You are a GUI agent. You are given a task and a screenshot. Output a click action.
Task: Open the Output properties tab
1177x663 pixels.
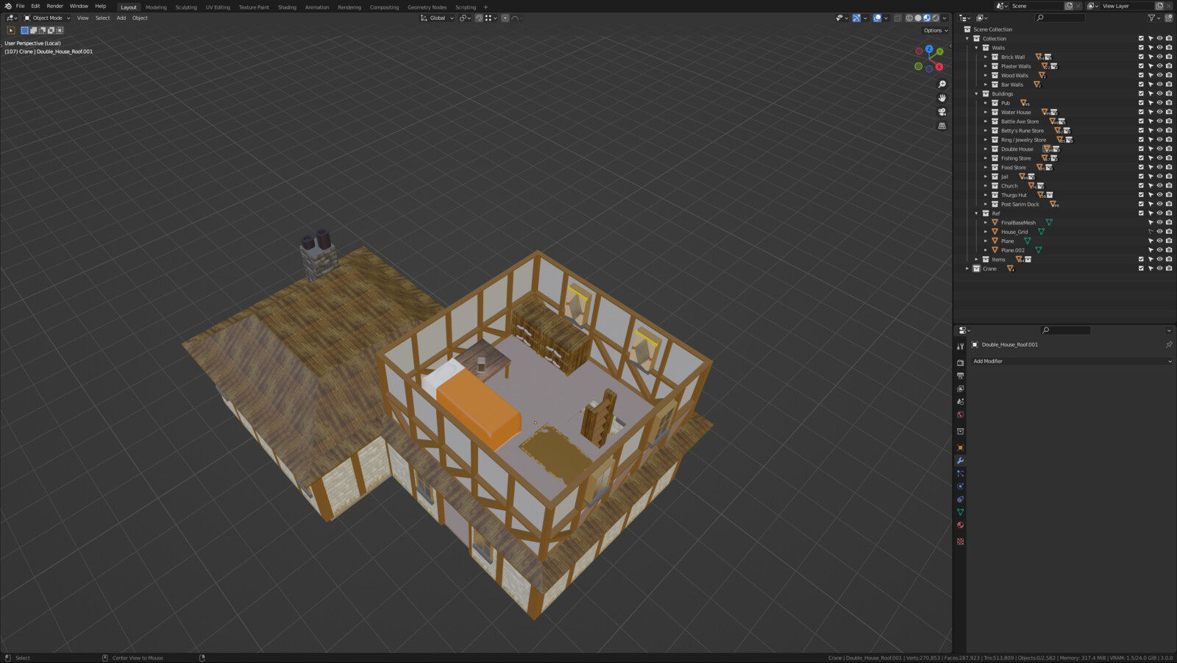tap(960, 376)
